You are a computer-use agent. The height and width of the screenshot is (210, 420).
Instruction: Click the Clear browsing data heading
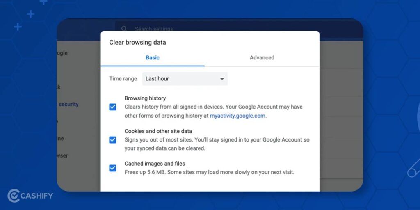coord(137,43)
